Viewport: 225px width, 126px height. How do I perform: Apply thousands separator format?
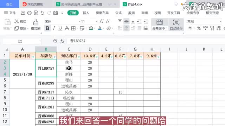click(x=205, y=28)
